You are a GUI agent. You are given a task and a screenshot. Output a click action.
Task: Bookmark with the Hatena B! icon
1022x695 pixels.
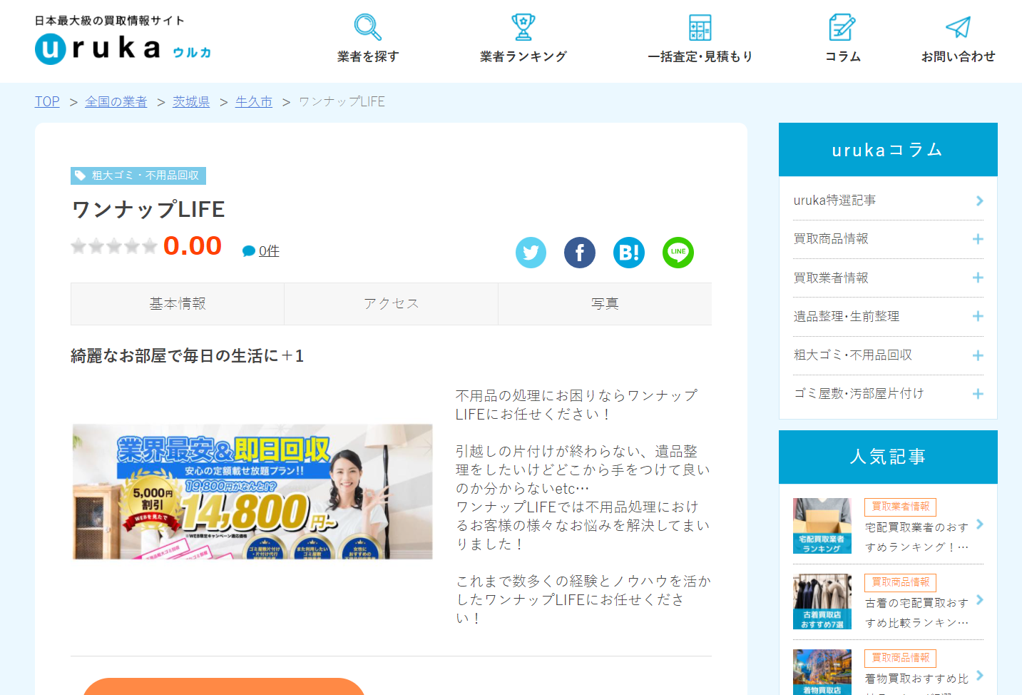(629, 253)
